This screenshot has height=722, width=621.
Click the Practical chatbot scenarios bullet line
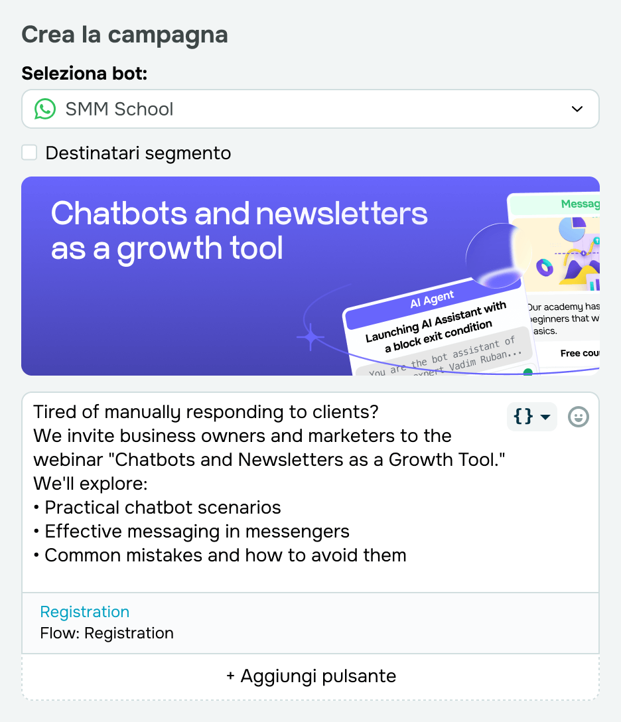point(163,508)
